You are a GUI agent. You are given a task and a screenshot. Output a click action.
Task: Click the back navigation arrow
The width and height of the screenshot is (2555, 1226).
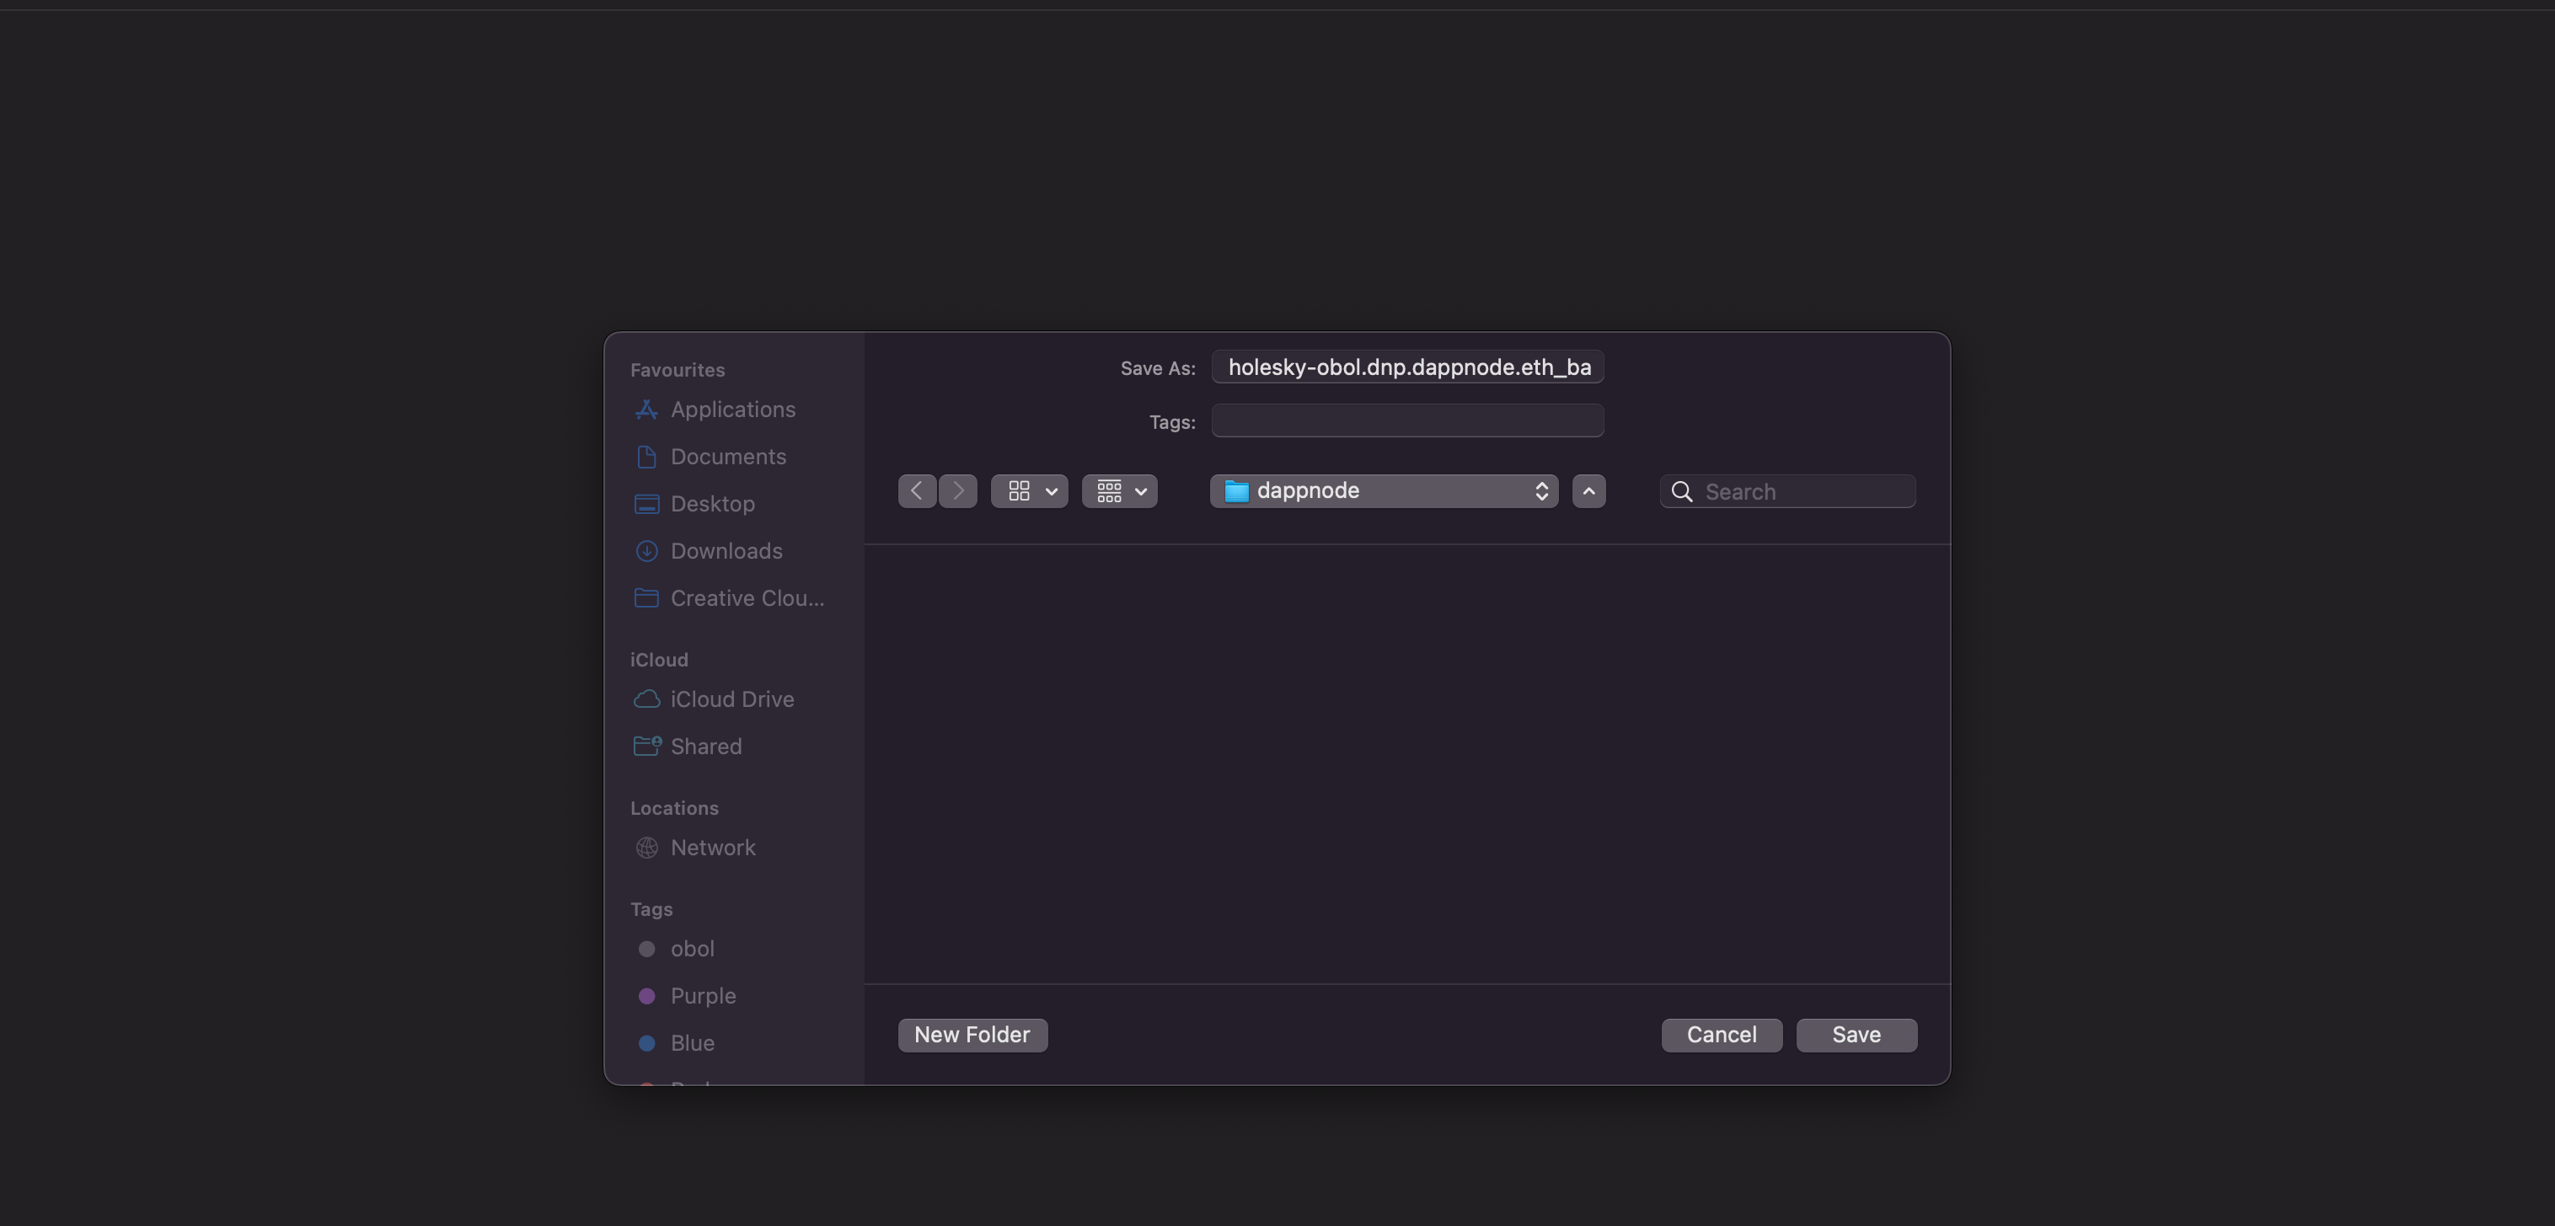click(x=917, y=491)
